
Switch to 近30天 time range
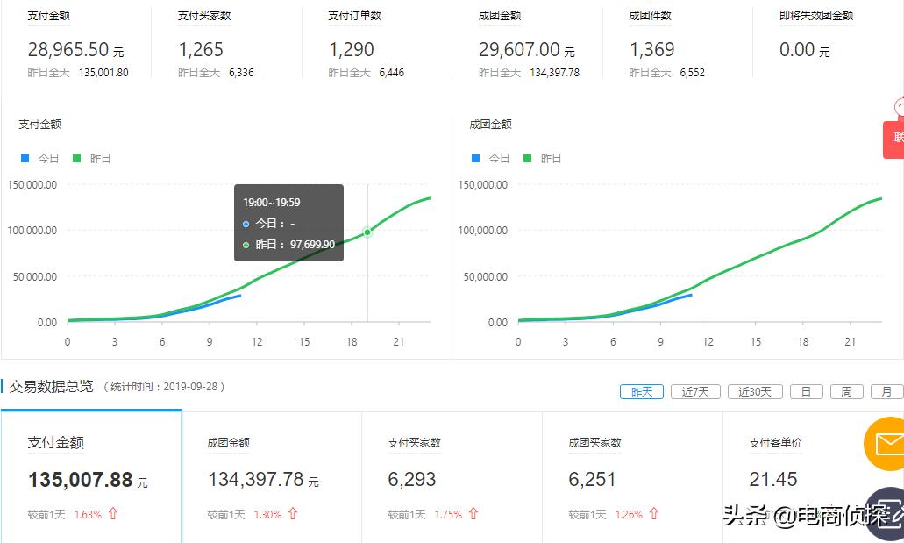(754, 391)
